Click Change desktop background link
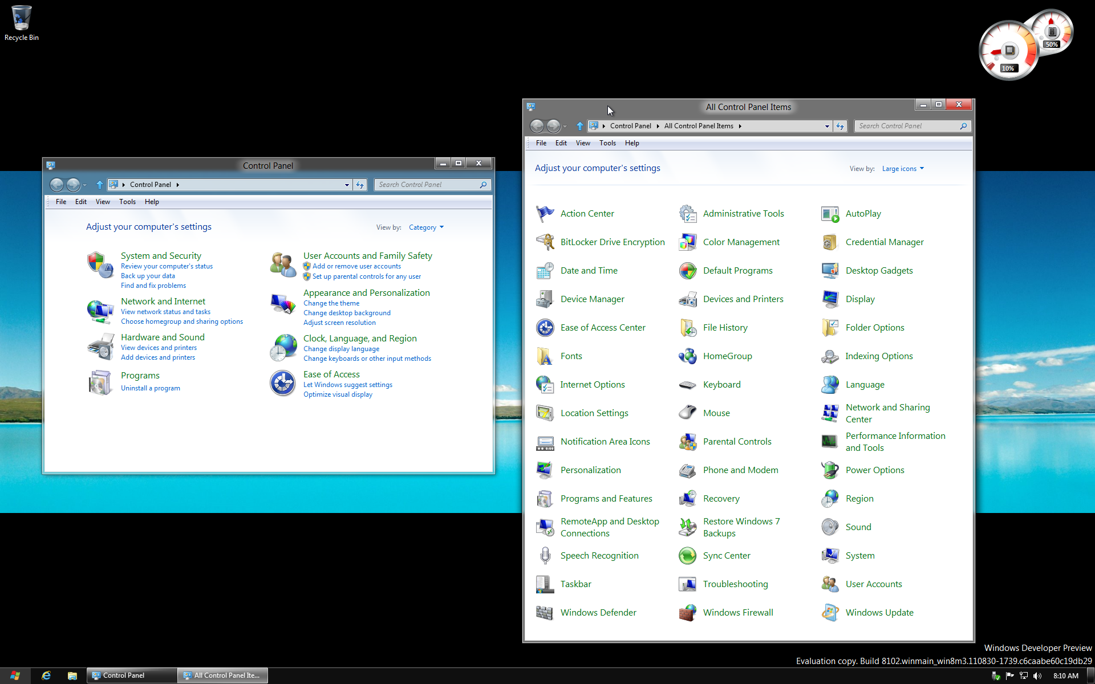 tap(347, 313)
